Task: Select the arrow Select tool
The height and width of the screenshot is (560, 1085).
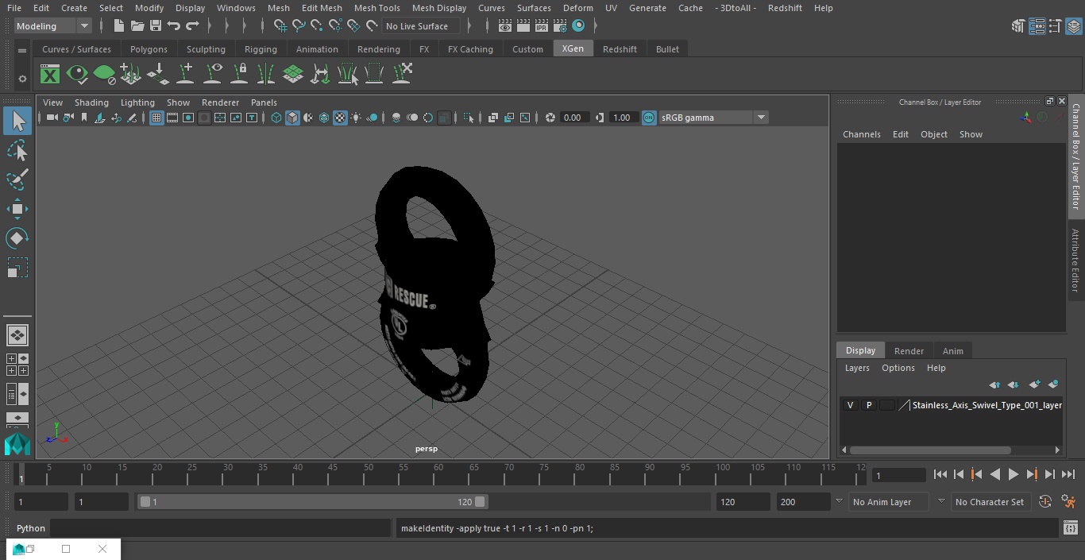Action: (x=17, y=121)
